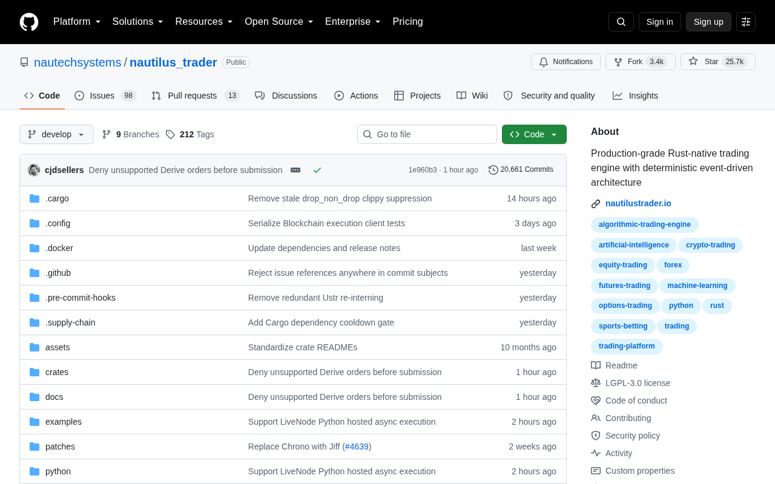
Task: Expand the Solutions menu
Action: [x=137, y=22]
